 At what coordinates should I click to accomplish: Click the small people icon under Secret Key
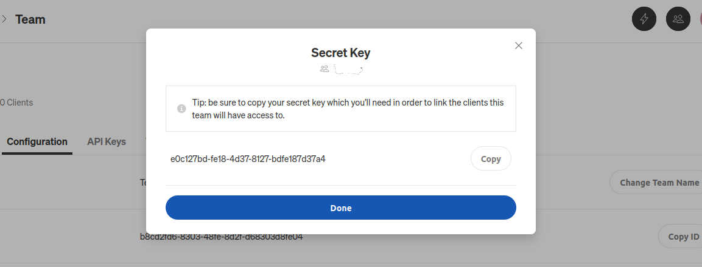click(x=325, y=69)
